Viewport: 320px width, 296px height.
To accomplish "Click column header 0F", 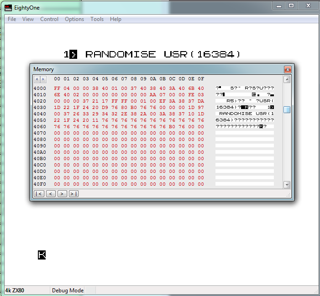I will (201, 79).
